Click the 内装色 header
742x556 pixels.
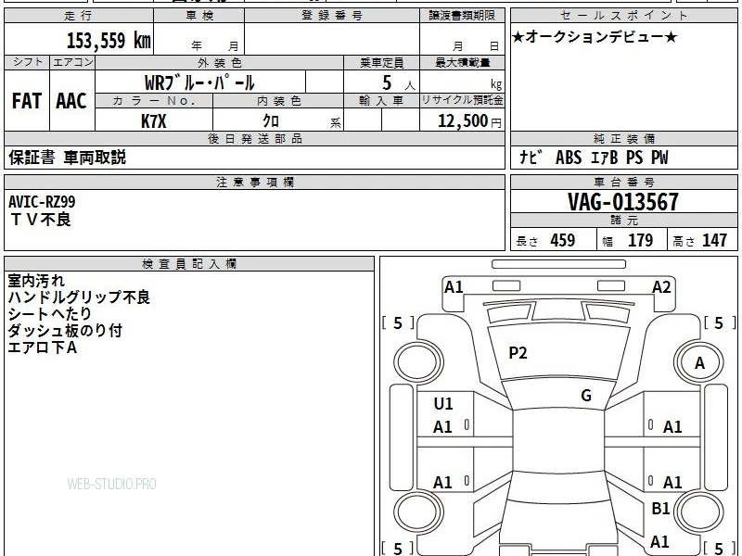[278, 101]
